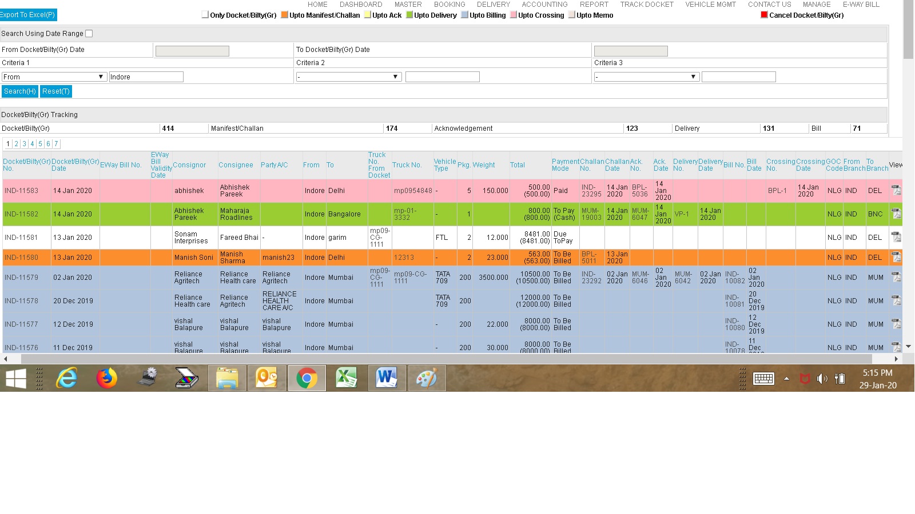This screenshot has width=915, height=514.
Task: Open the power plug tray icon
Action: click(x=840, y=379)
